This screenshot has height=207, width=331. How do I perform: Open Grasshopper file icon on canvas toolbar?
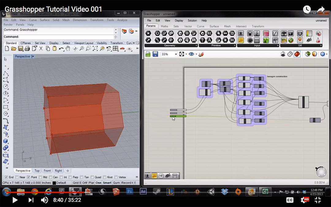(x=148, y=54)
